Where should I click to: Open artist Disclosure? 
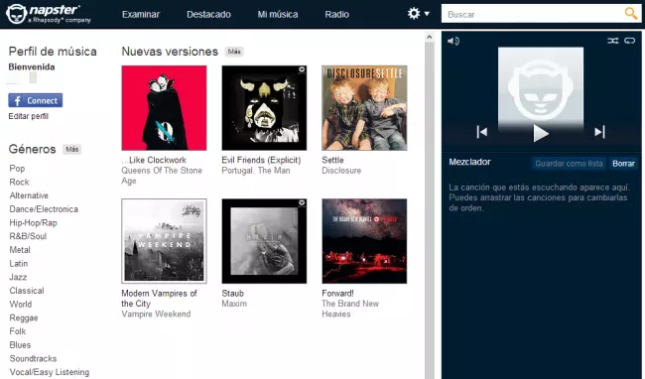(341, 171)
